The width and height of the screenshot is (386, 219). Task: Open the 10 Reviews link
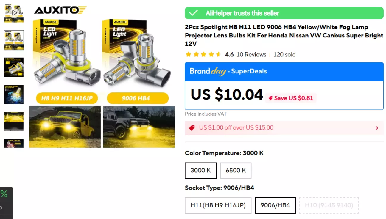pyautogui.click(x=251, y=54)
